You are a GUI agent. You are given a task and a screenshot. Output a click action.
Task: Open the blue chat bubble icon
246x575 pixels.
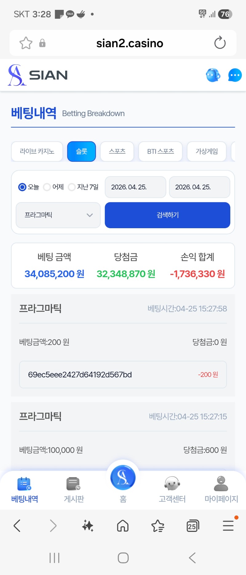tap(235, 75)
